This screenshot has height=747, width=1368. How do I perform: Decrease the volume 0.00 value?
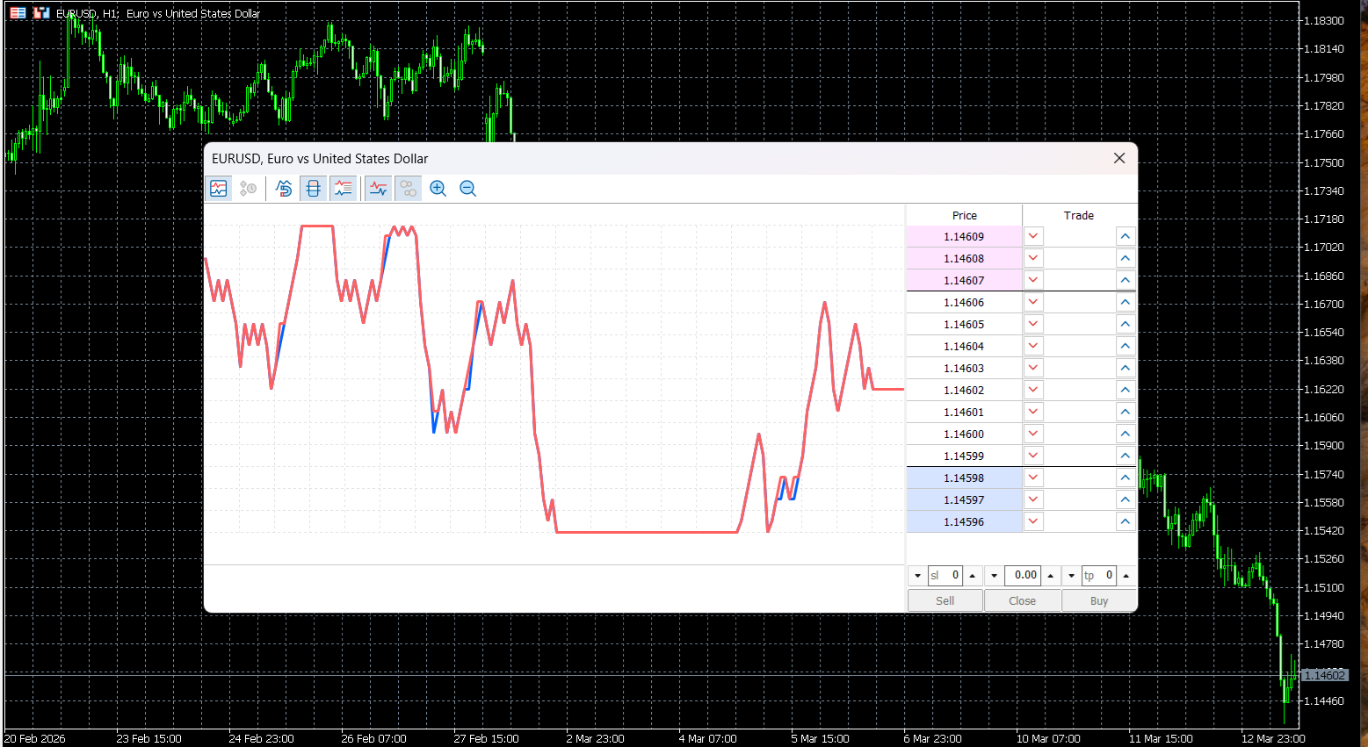coord(994,576)
